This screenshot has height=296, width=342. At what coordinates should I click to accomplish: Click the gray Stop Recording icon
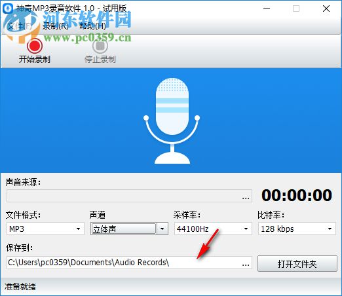pos(100,46)
